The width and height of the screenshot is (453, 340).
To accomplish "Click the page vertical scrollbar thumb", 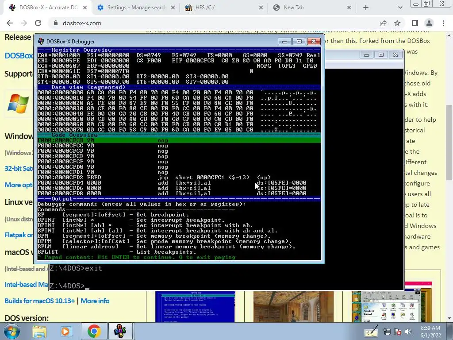I will click(x=449, y=143).
